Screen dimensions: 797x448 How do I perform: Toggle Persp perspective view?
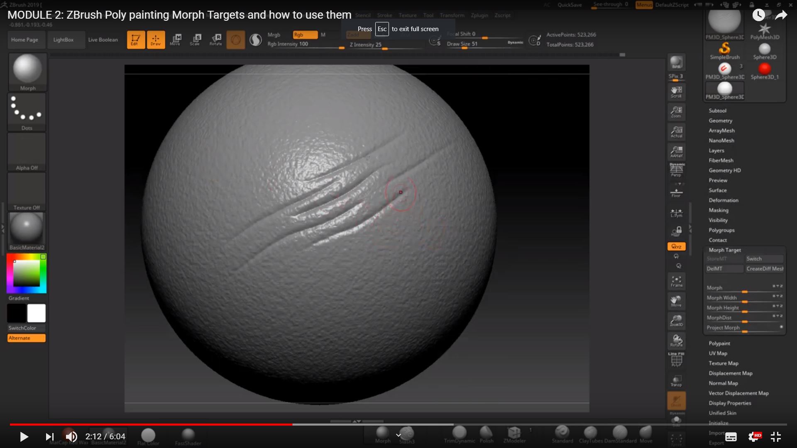[x=676, y=170]
